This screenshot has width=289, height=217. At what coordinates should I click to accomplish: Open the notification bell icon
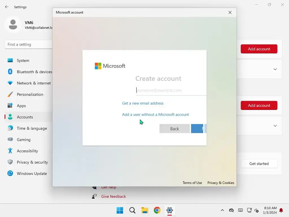(x=281, y=210)
